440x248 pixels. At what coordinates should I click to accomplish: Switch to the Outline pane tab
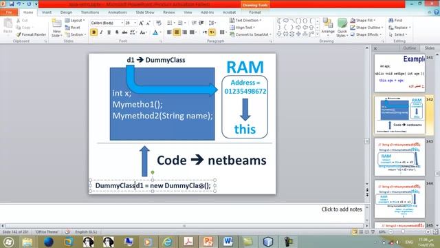point(410,48)
